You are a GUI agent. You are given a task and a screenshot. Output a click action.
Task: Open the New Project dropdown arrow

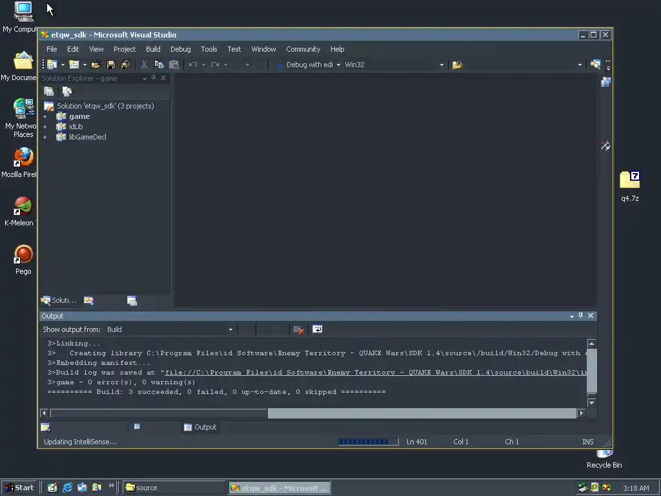pos(63,65)
